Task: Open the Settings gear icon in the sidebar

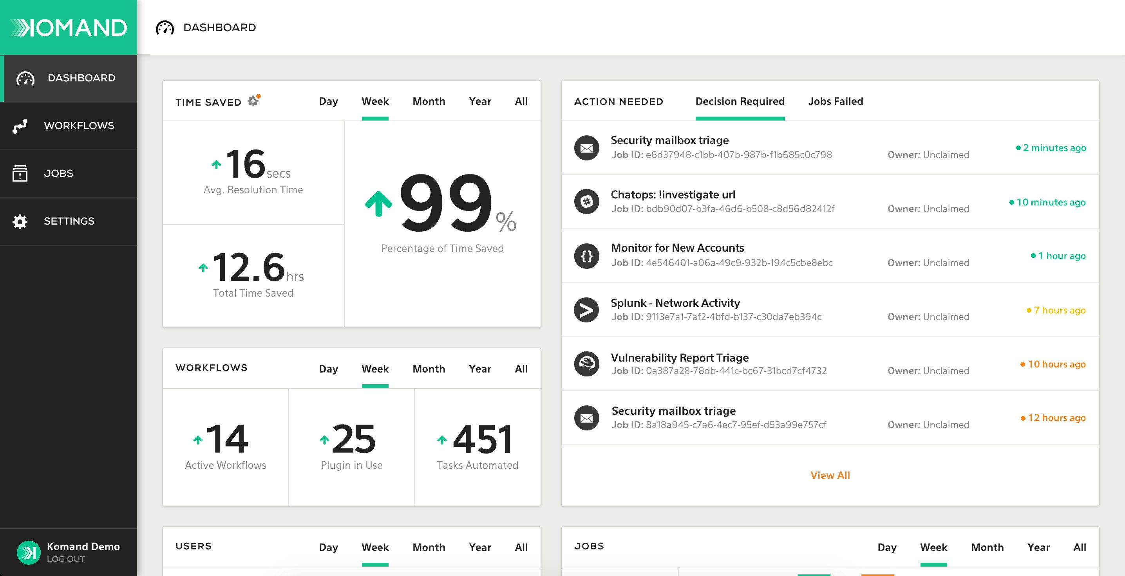Action: [20, 221]
